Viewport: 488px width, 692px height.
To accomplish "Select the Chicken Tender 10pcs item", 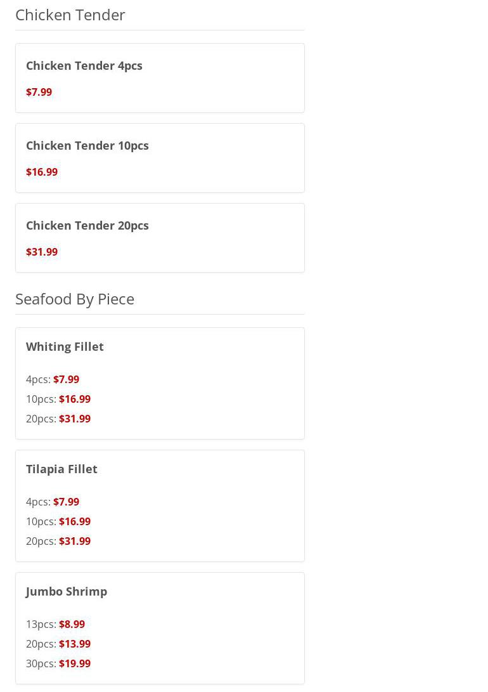I will click(87, 146).
